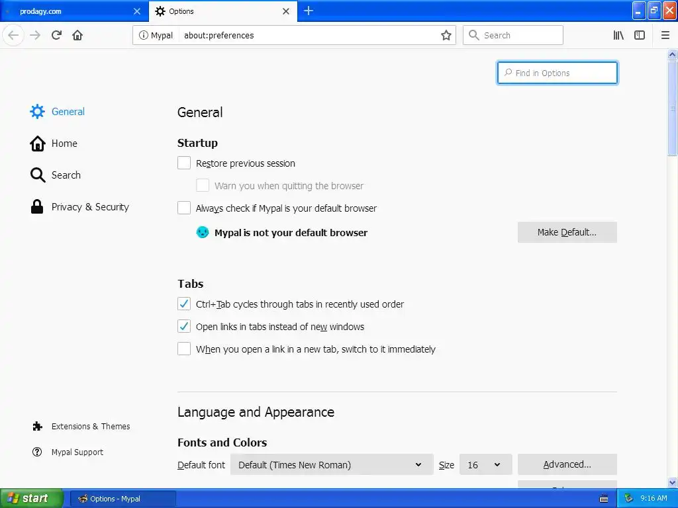Open the Search settings category
The image size is (678, 508).
(x=56, y=175)
